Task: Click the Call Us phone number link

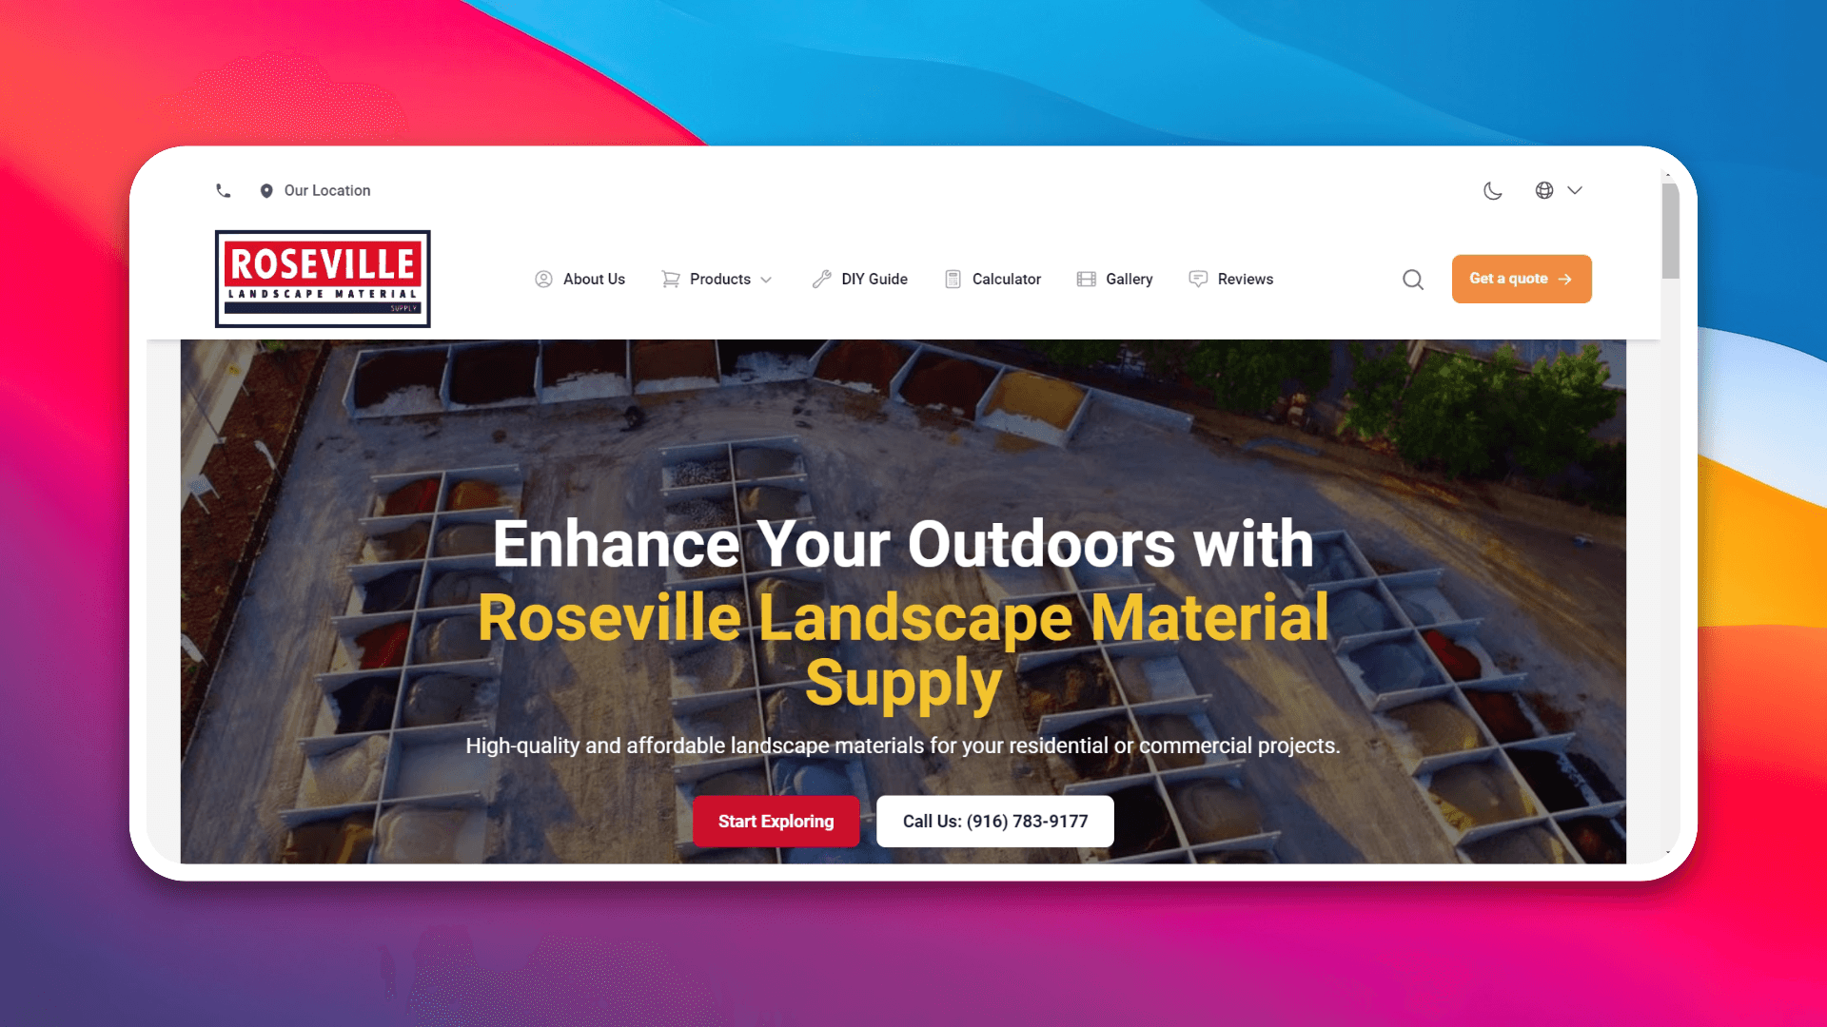Action: coord(995,820)
